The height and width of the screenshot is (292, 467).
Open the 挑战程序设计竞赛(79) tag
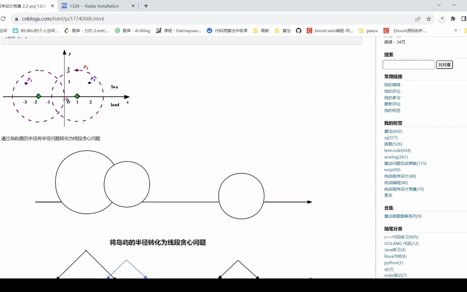[404, 189]
